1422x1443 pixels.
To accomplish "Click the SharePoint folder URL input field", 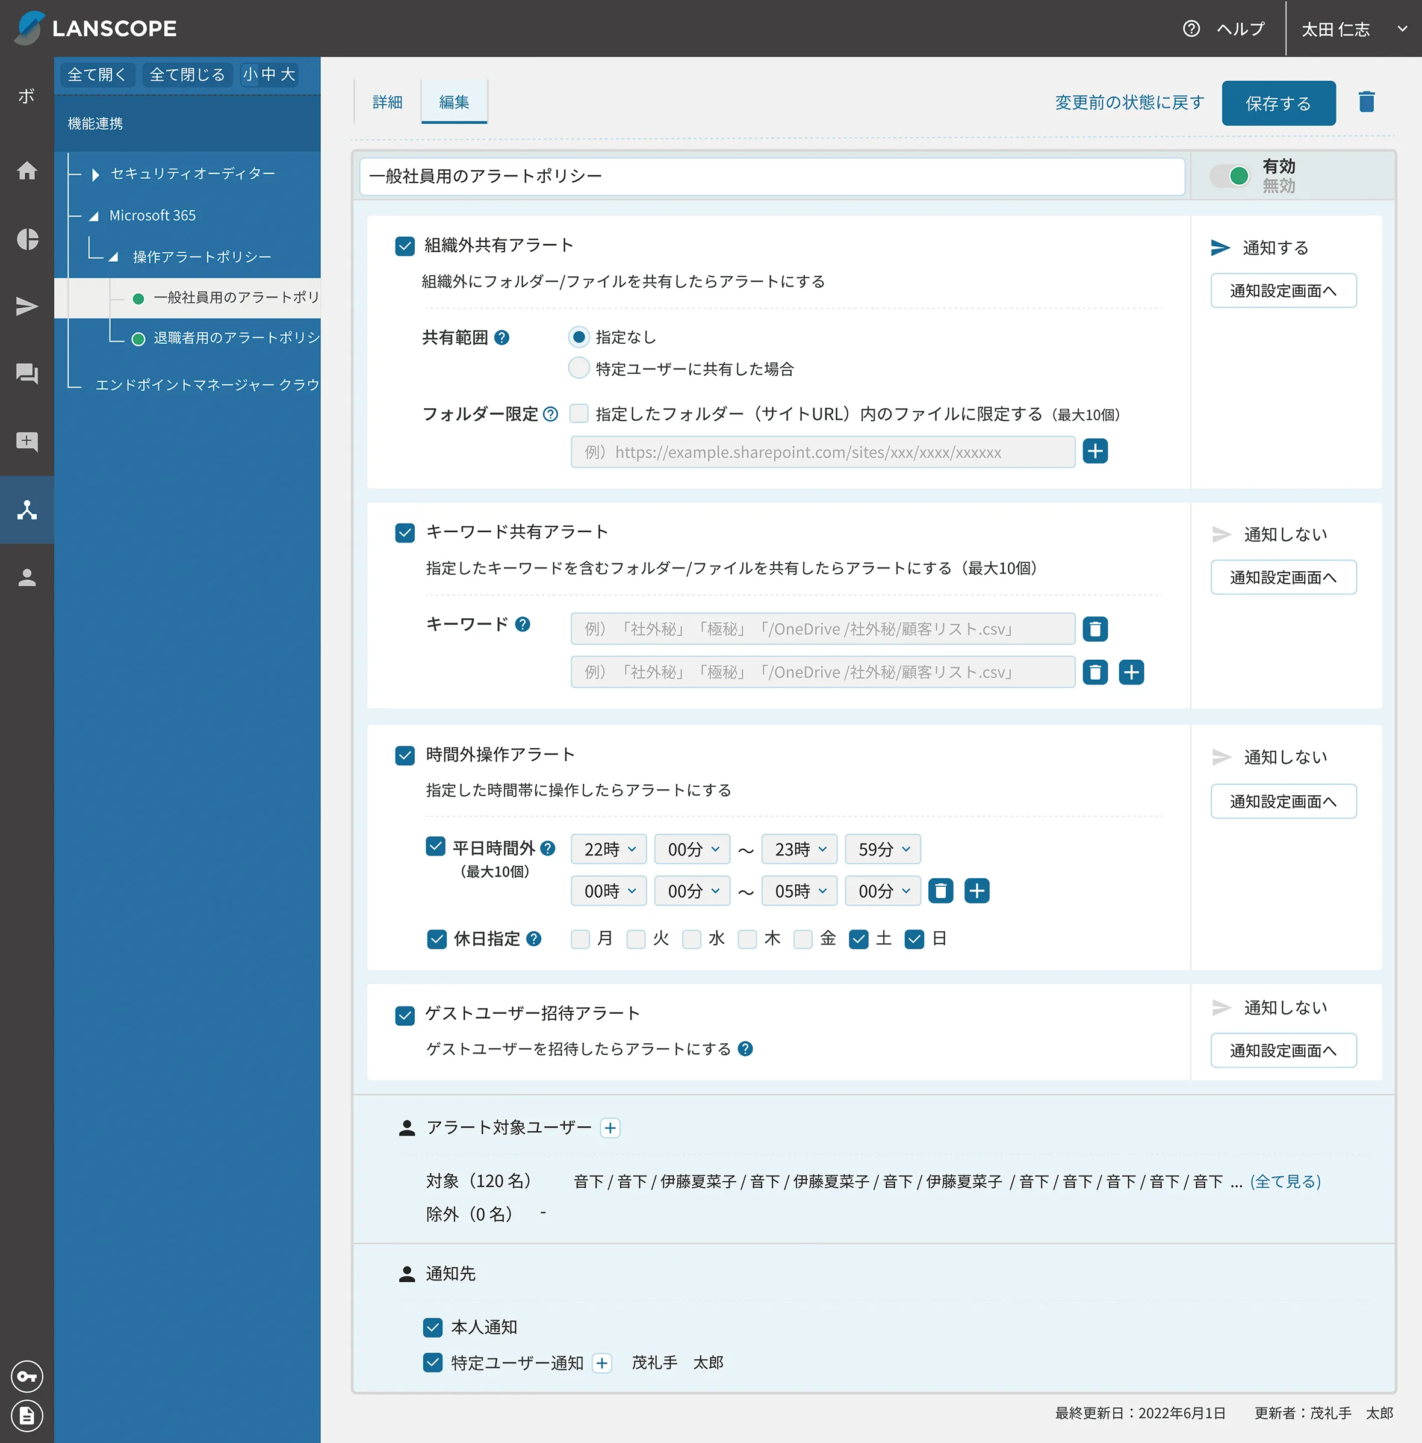I will coord(822,452).
